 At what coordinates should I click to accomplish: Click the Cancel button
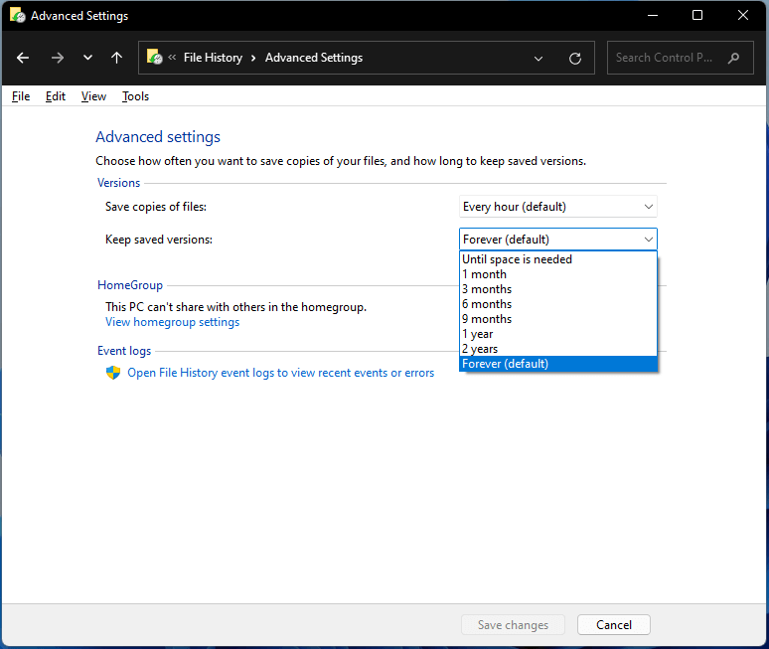pyautogui.click(x=613, y=625)
